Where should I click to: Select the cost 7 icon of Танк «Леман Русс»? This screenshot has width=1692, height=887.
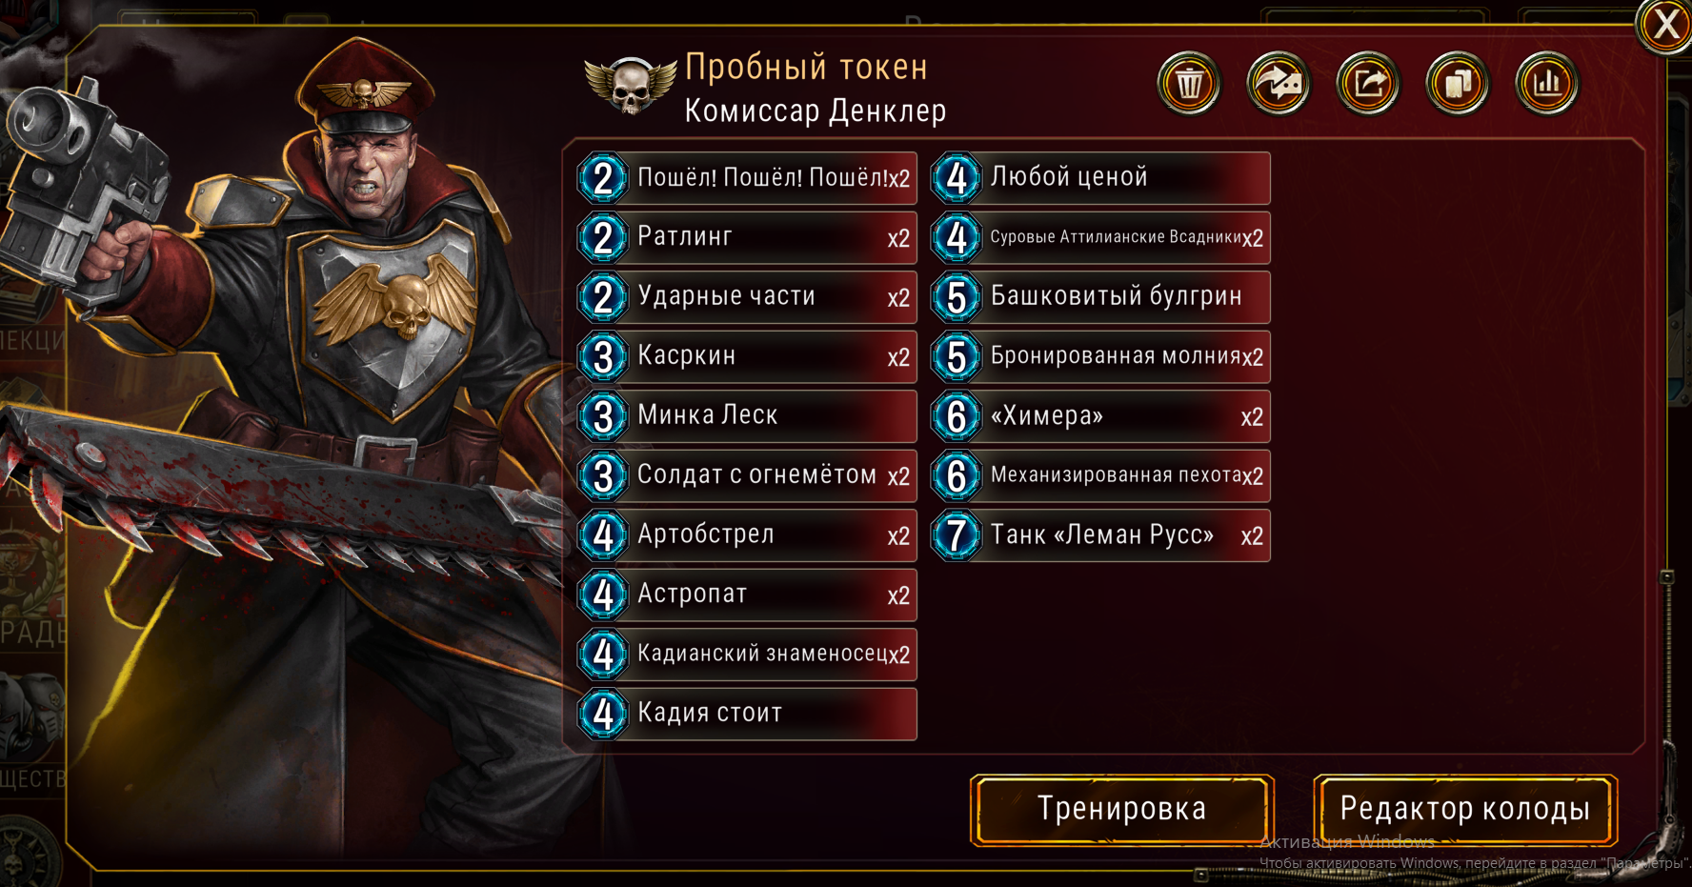pos(957,535)
